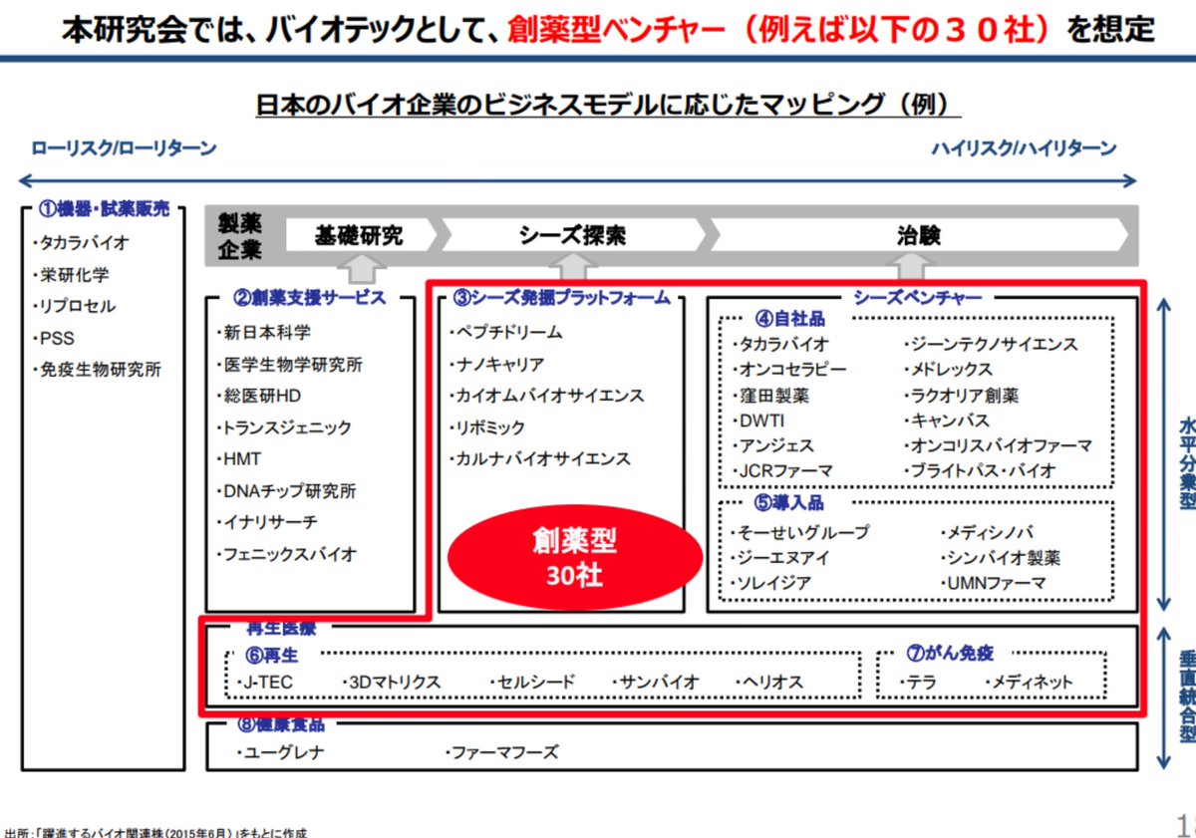Select the ⑦がん免疫 subheading

click(x=950, y=655)
